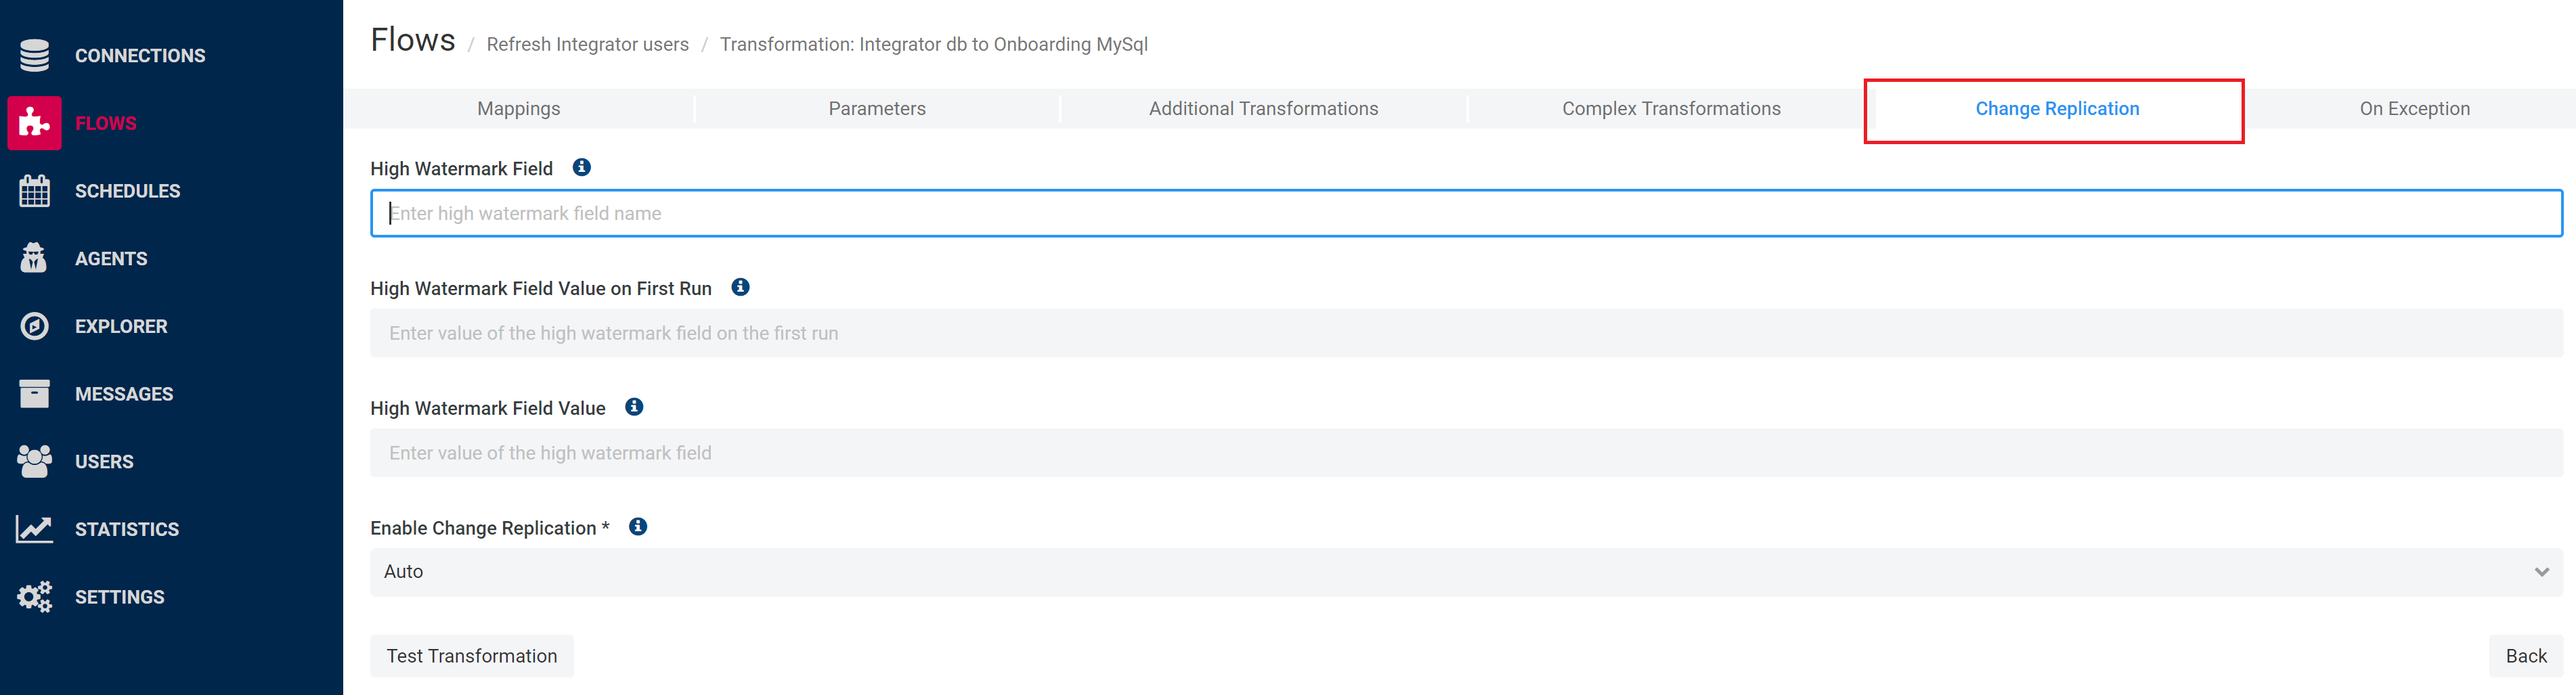Click the Messages archive box icon

(x=35, y=394)
